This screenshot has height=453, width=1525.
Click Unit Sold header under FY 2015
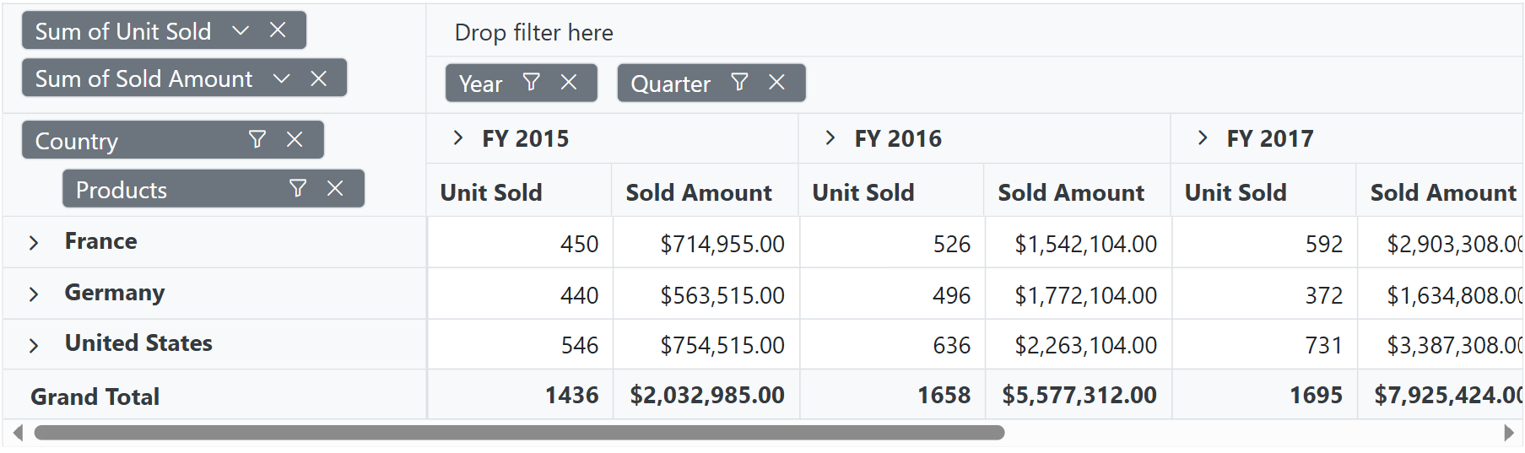pos(491,192)
